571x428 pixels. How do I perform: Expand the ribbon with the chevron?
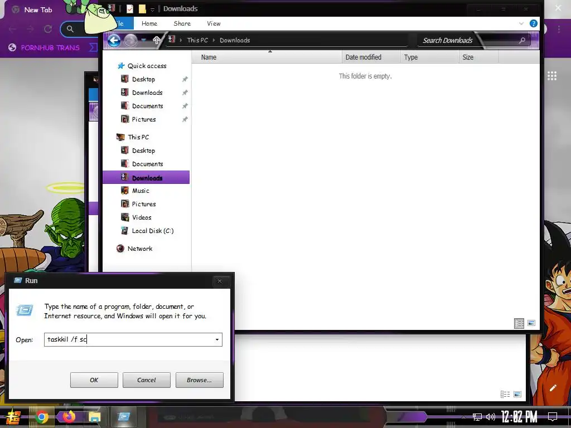(x=521, y=23)
